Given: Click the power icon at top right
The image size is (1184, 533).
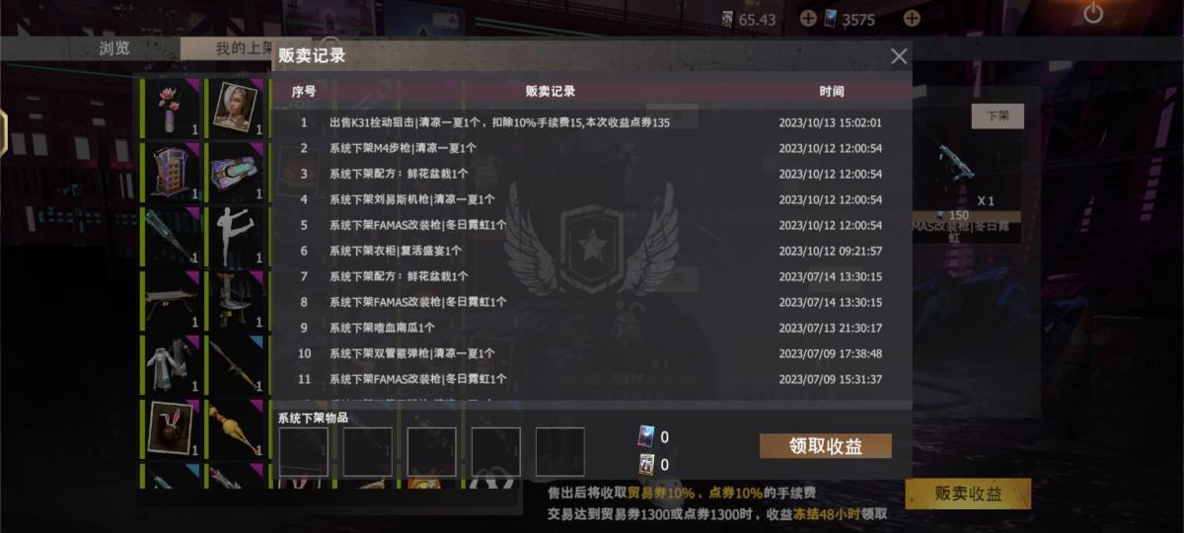Looking at the screenshot, I should [1093, 13].
